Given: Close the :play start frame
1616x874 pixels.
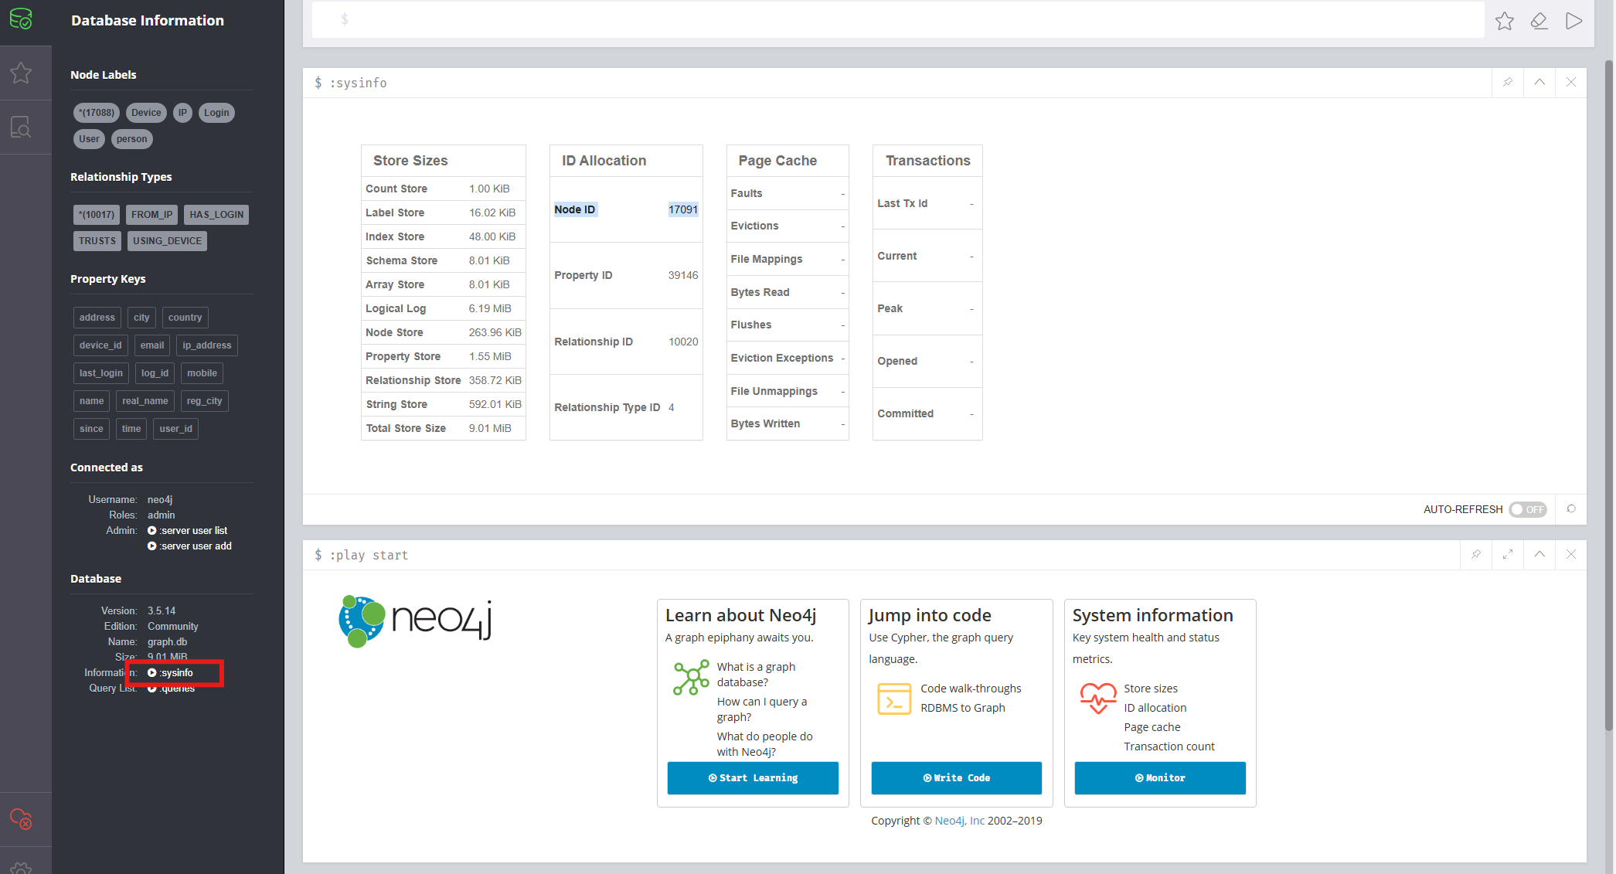Looking at the screenshot, I should (1570, 554).
